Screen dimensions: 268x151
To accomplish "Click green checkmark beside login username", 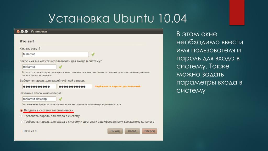I will pos(60,67).
